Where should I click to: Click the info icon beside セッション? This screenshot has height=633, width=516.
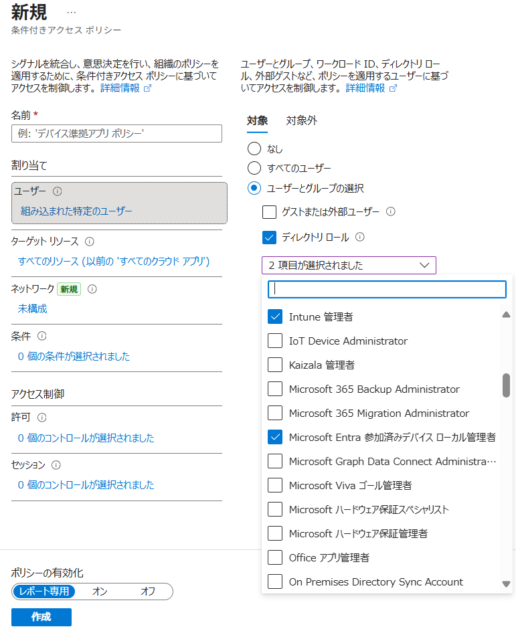tap(56, 464)
